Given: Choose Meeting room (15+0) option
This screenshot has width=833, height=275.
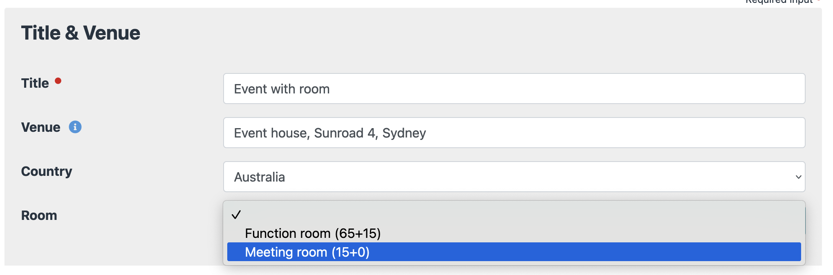Looking at the screenshot, I should point(307,252).
